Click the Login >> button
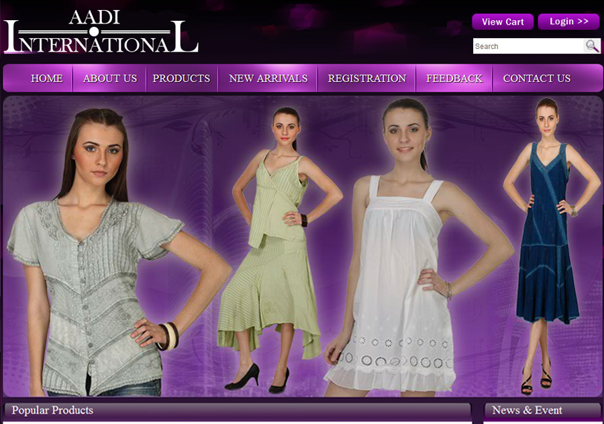 568,21
